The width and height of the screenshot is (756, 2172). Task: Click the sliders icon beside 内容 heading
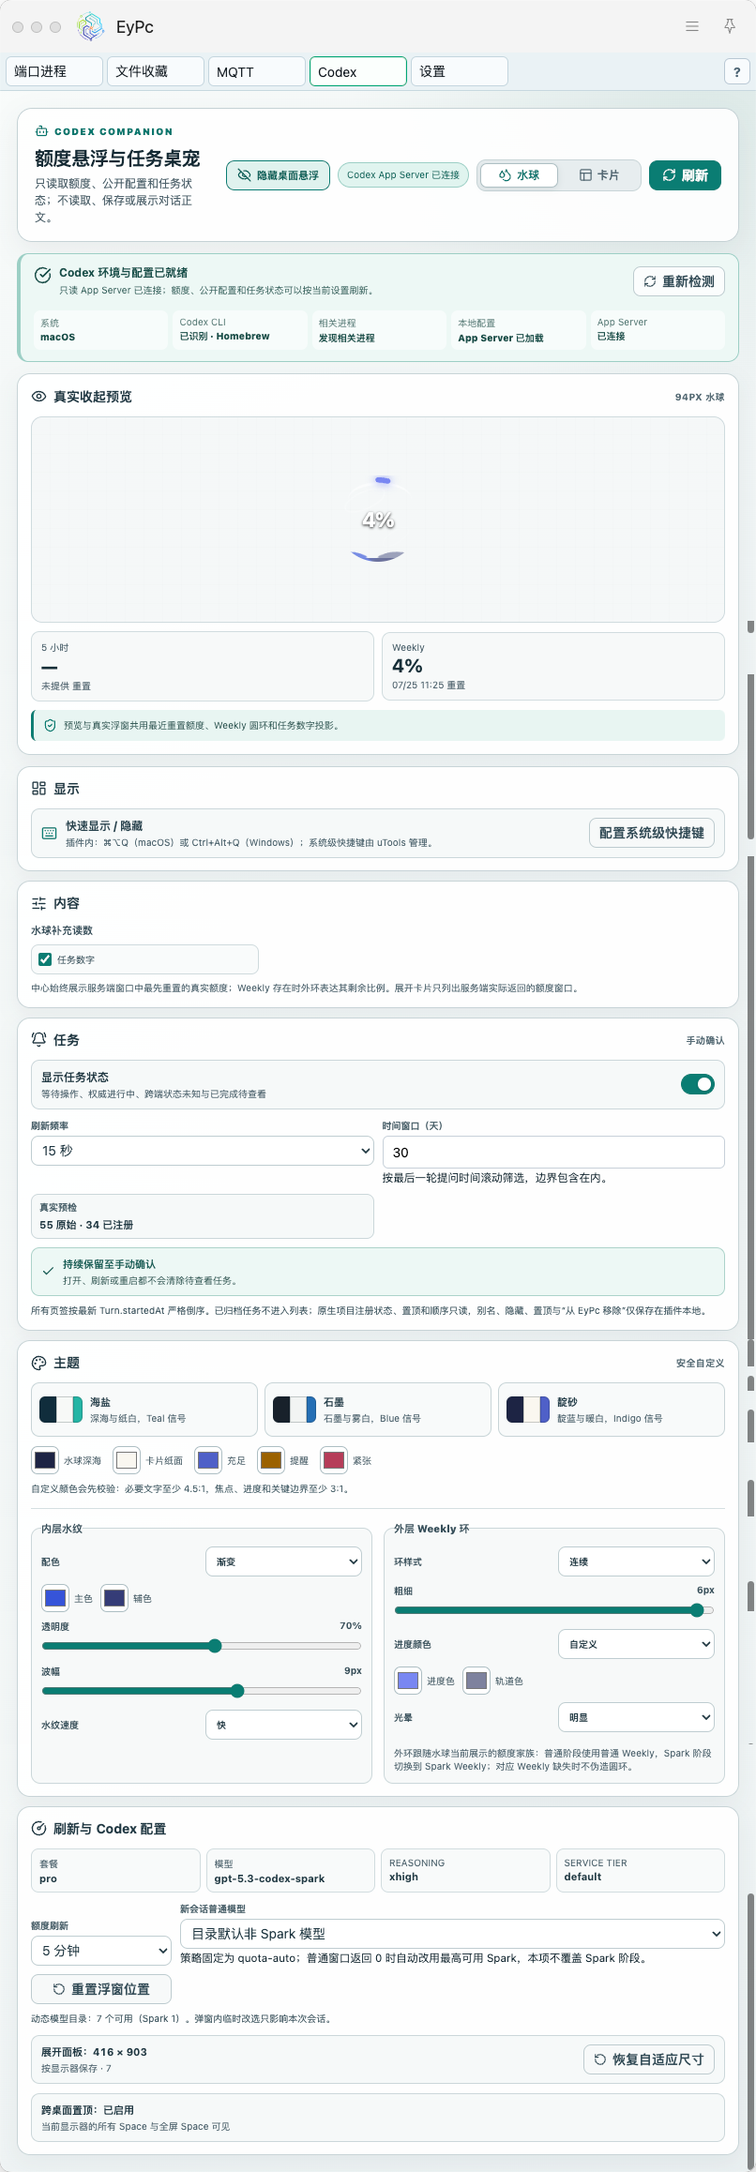(38, 903)
